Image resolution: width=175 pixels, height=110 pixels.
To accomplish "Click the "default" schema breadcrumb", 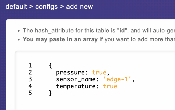I will (x=16, y=6).
